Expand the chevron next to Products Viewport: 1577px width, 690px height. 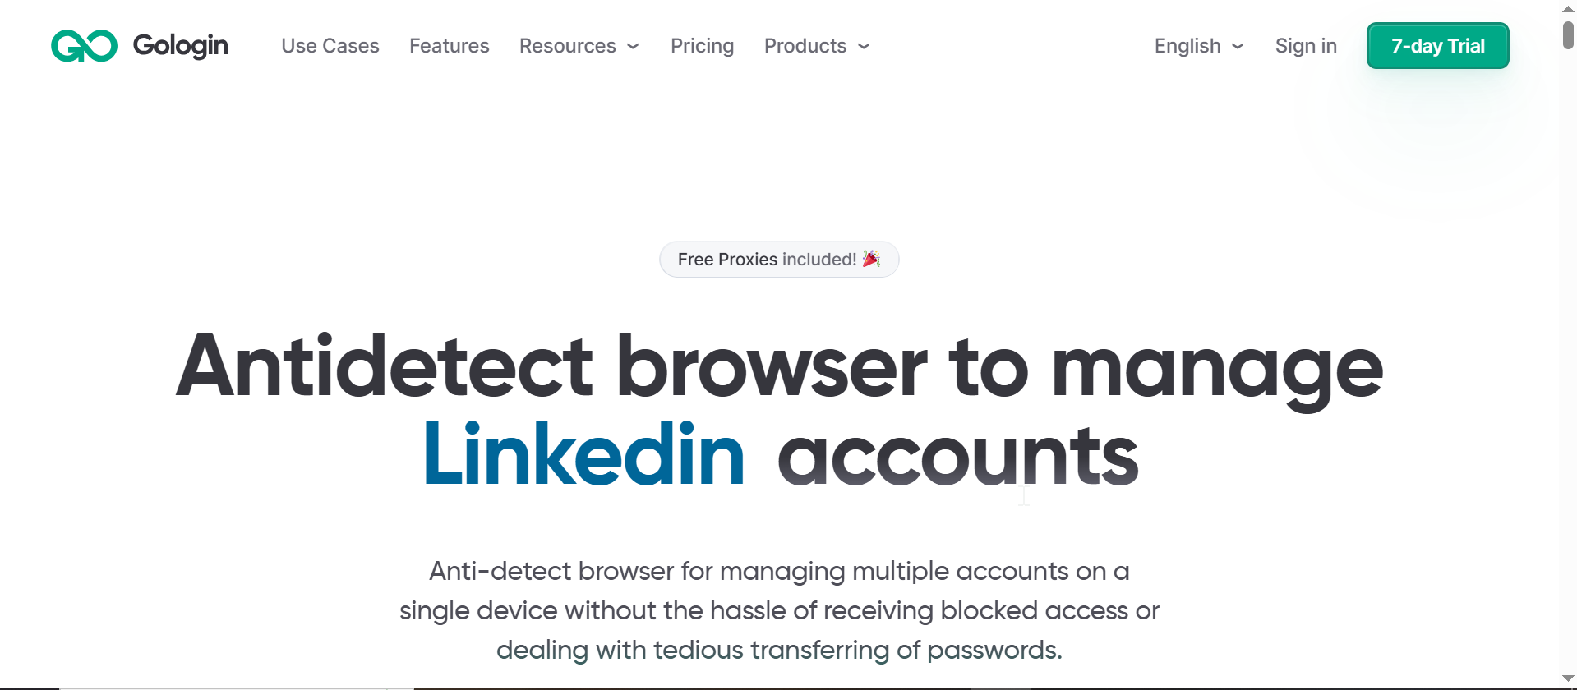click(x=864, y=47)
